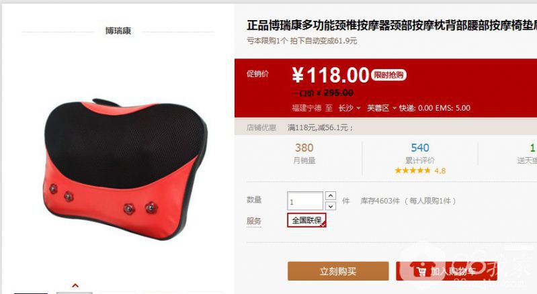The width and height of the screenshot is (537, 294).
Task: Click the second thumbnail below product image
Action: pos(75,293)
